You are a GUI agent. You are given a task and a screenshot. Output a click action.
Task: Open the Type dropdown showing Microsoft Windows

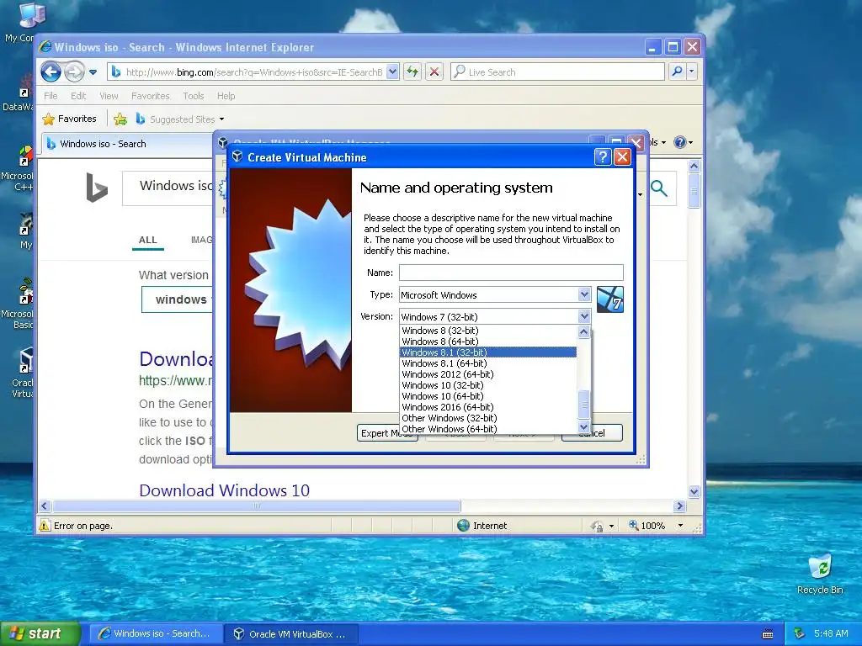pyautogui.click(x=495, y=295)
